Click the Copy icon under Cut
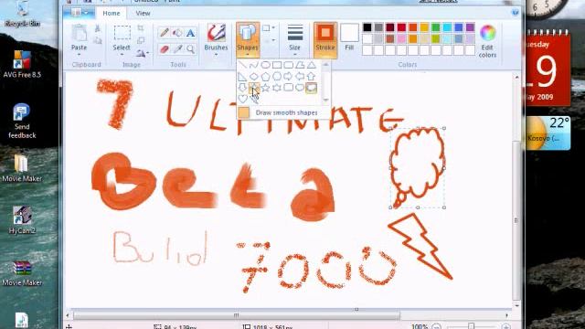The image size is (585, 329). (x=98, y=40)
